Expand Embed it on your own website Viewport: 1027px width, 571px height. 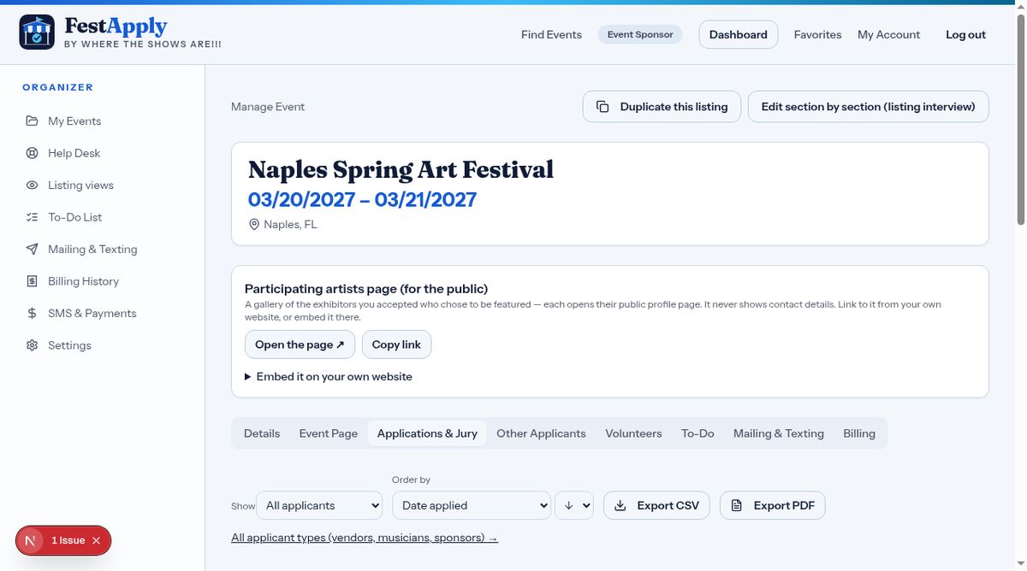329,377
